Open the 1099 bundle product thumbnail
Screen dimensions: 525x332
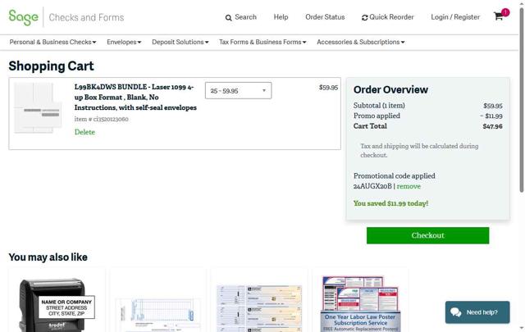[x=39, y=107]
